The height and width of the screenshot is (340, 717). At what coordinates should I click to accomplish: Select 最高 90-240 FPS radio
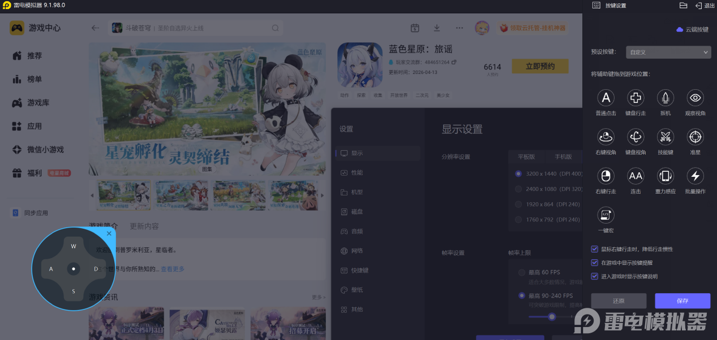[522, 295]
